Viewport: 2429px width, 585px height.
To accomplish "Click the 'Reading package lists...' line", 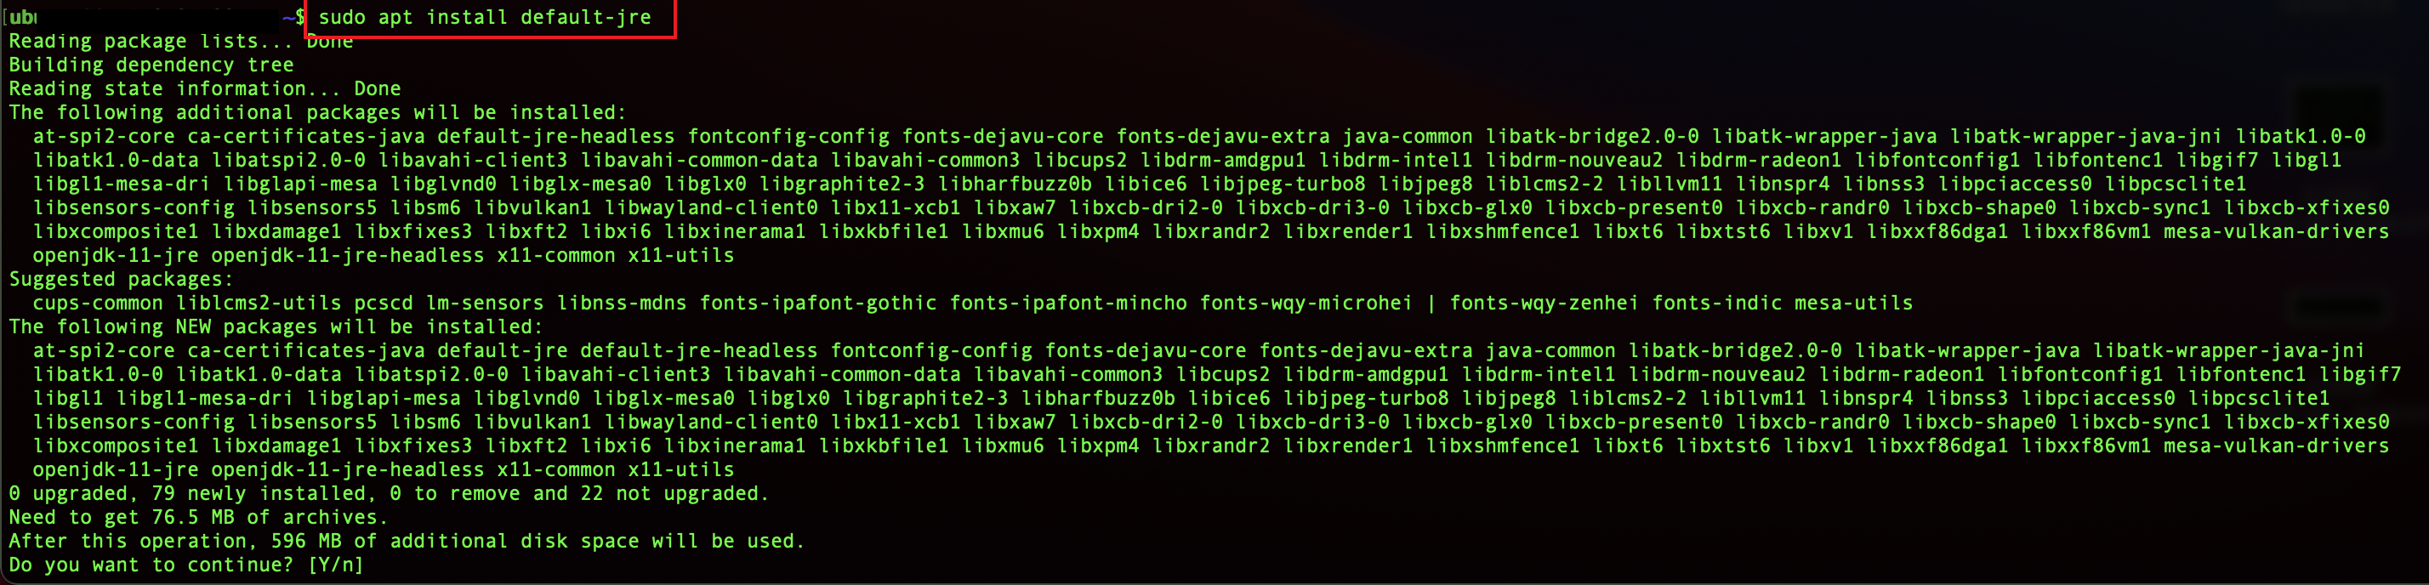I will tap(181, 42).
